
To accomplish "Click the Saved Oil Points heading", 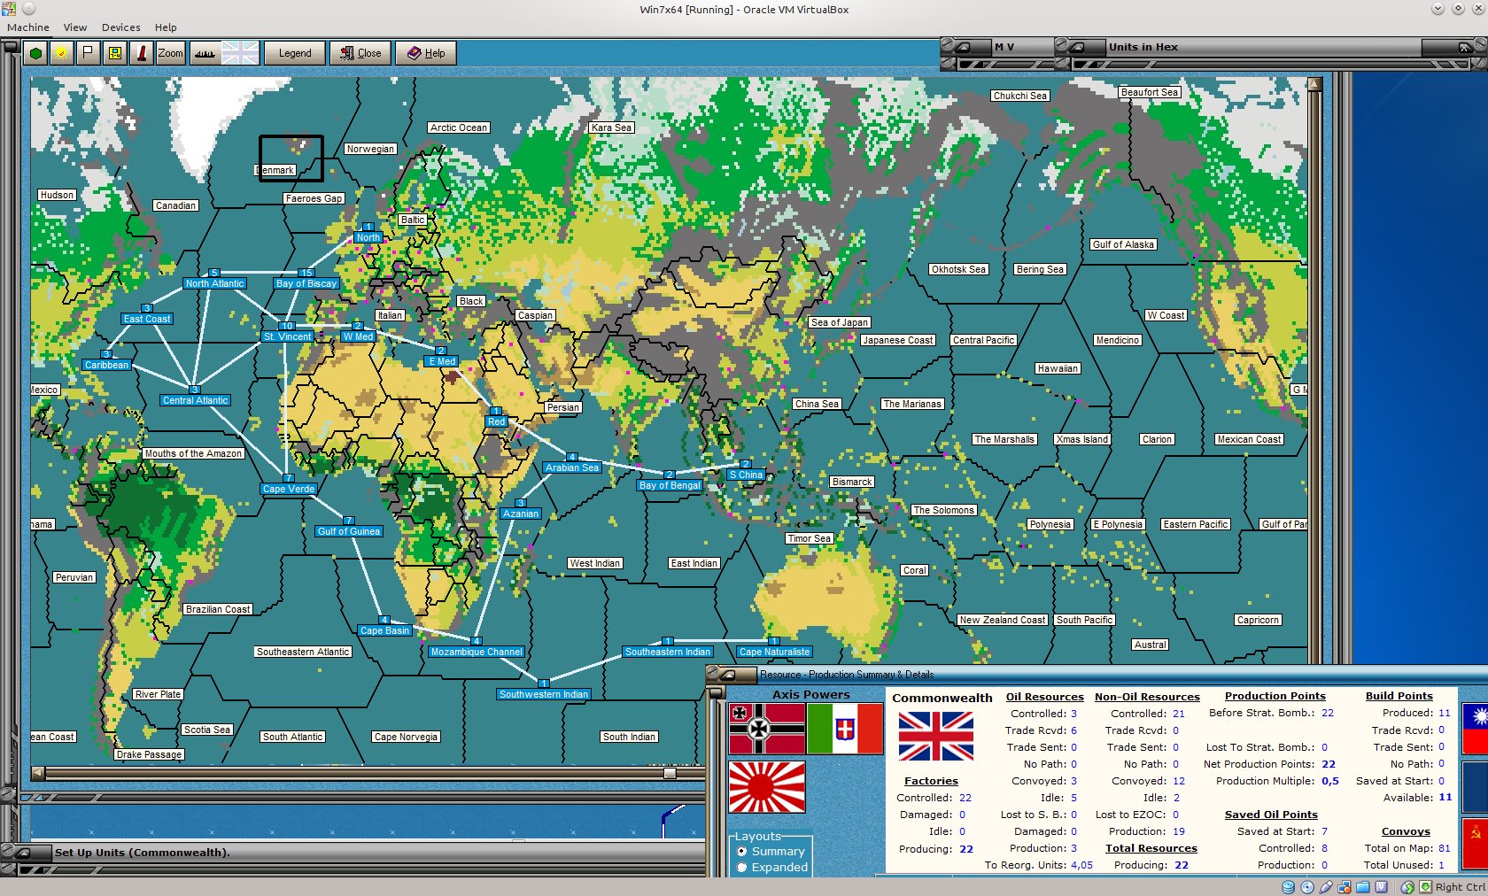I will click(x=1271, y=815).
